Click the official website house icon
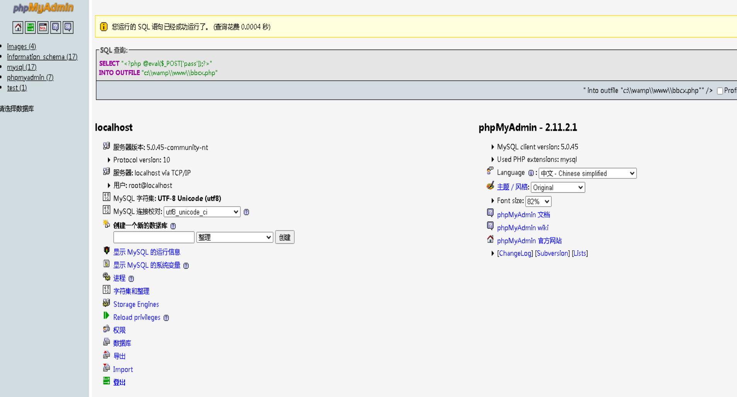The height and width of the screenshot is (397, 737). pos(490,239)
